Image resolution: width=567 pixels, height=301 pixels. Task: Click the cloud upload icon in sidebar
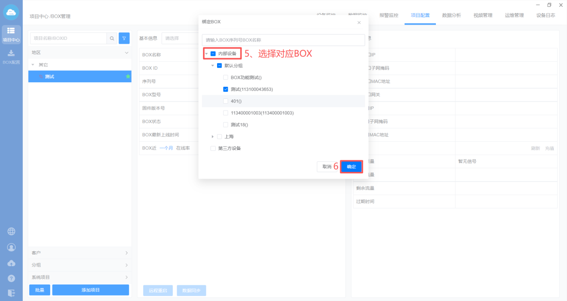[11, 263]
